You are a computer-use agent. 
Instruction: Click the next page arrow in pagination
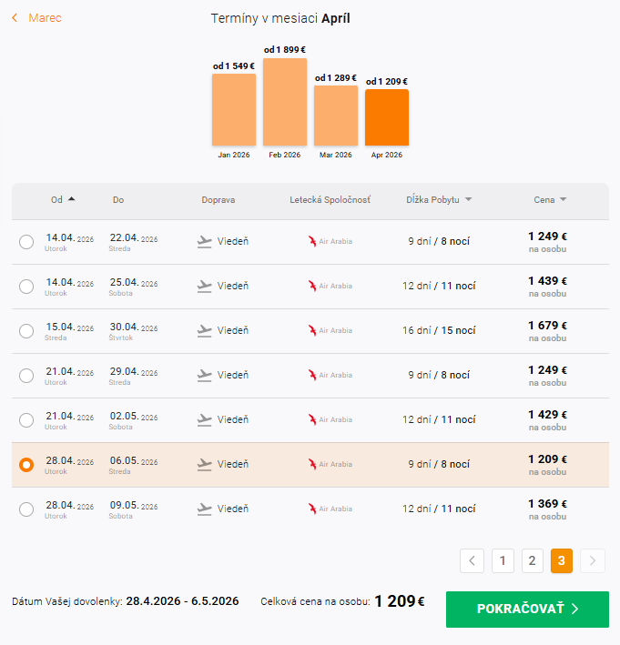pos(593,560)
